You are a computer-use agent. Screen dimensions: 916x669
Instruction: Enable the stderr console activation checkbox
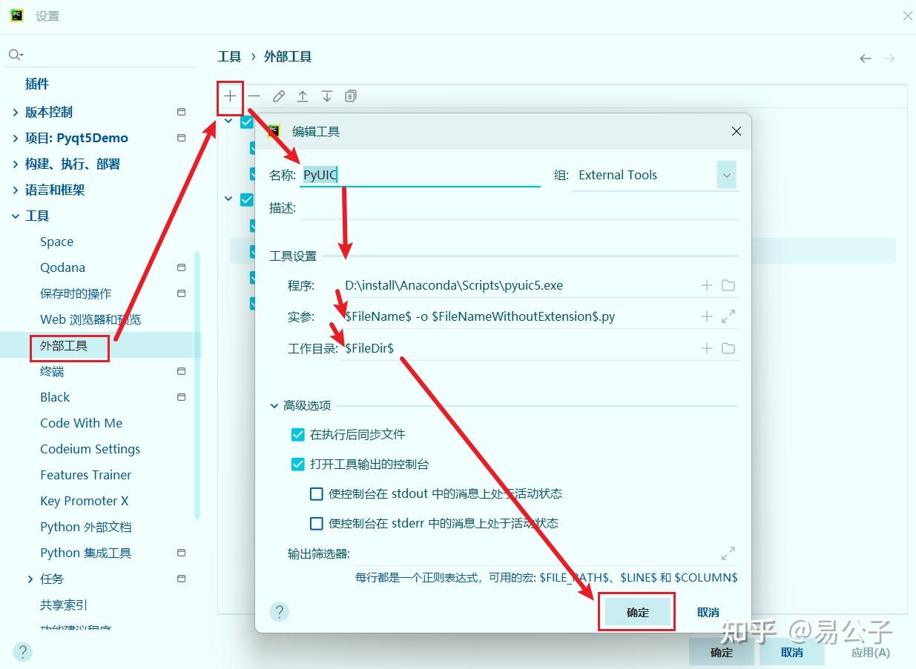tap(317, 523)
